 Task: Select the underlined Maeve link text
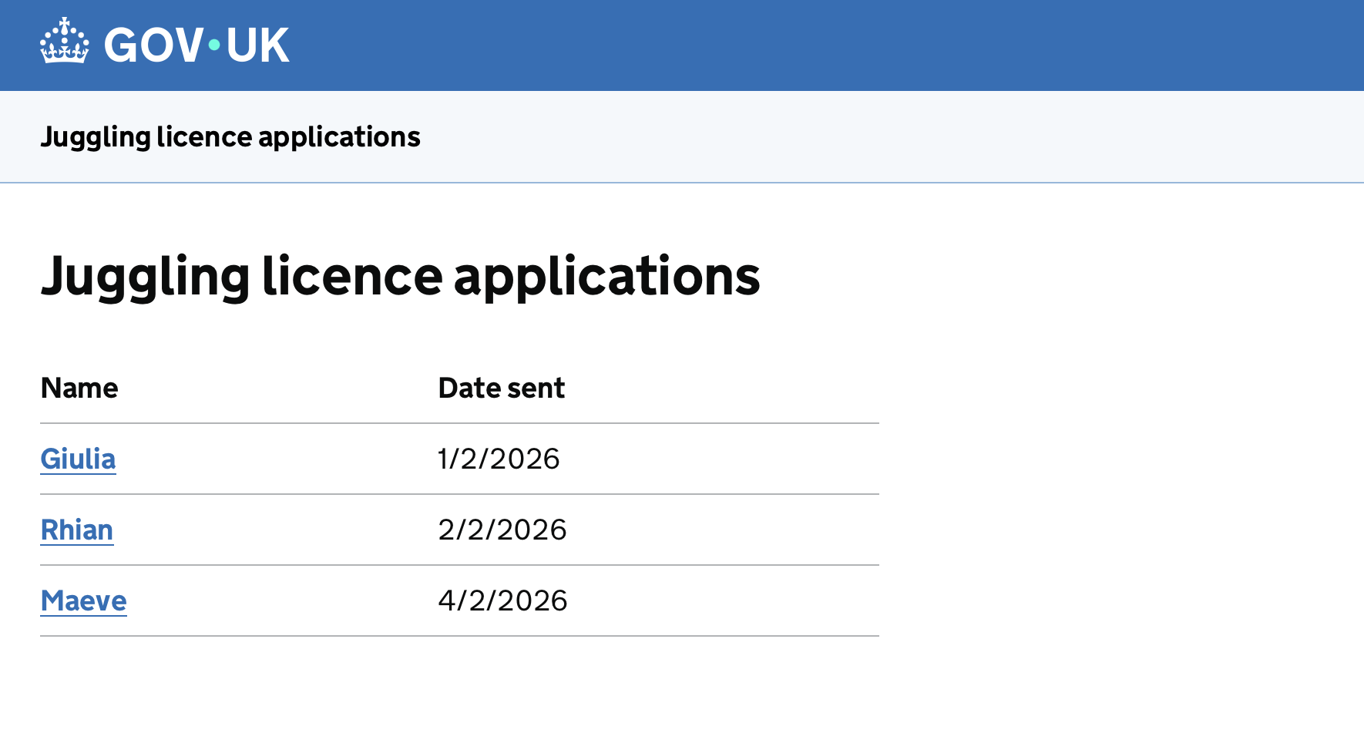[x=83, y=600]
